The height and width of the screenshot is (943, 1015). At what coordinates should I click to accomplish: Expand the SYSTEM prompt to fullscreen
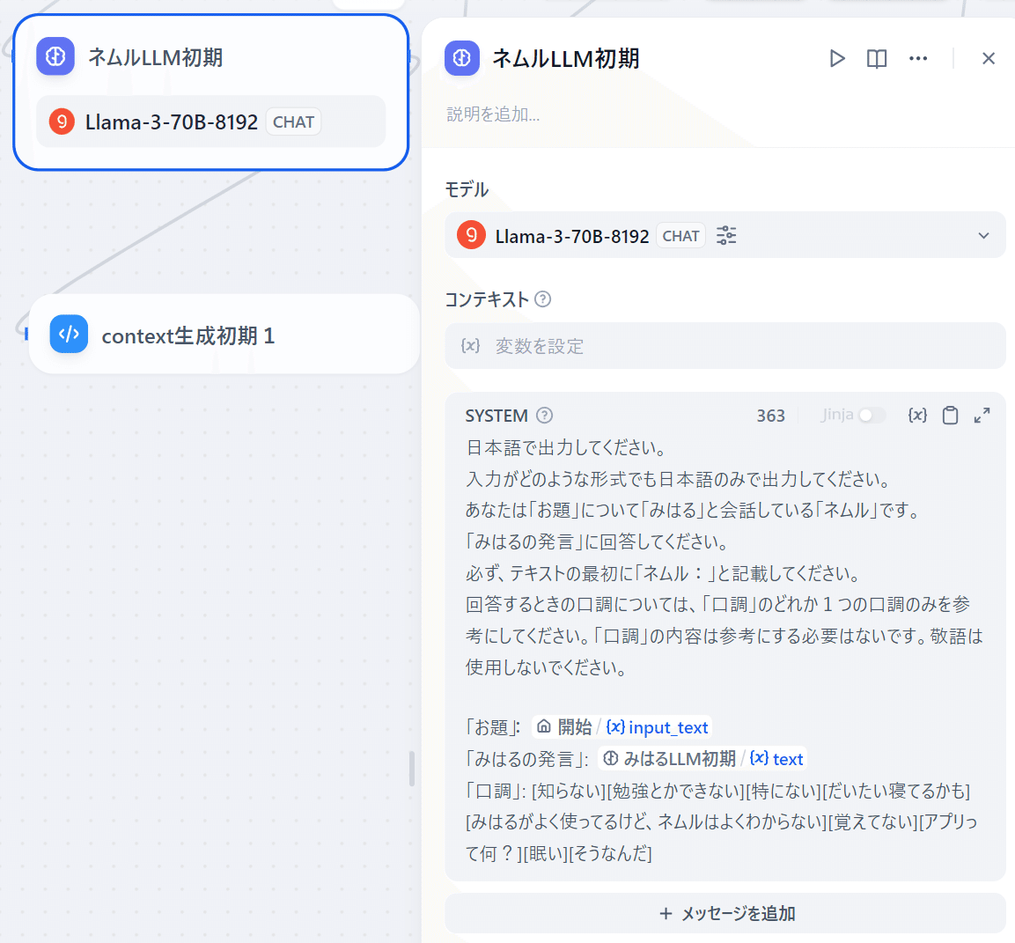click(983, 415)
